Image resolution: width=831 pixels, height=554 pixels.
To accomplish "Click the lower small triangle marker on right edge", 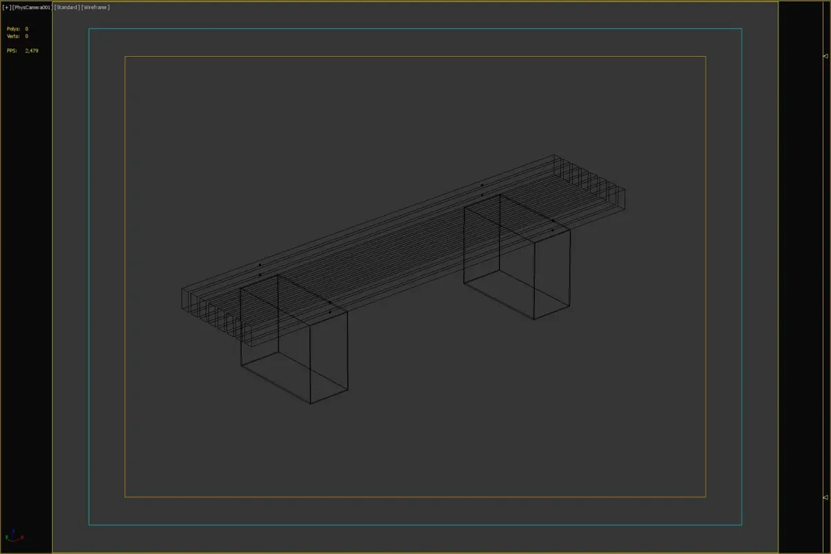I will [x=824, y=497].
